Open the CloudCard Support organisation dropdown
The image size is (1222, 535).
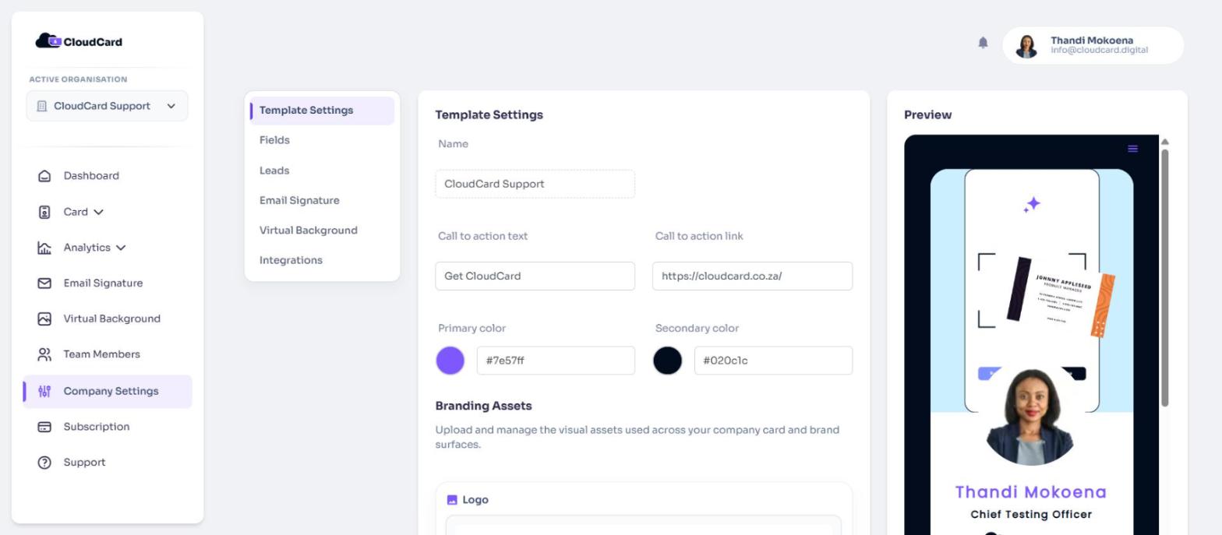pos(107,106)
